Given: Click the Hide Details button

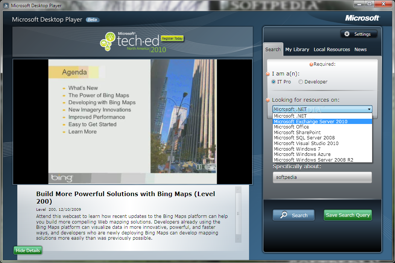Looking at the screenshot, I should 28,251.
